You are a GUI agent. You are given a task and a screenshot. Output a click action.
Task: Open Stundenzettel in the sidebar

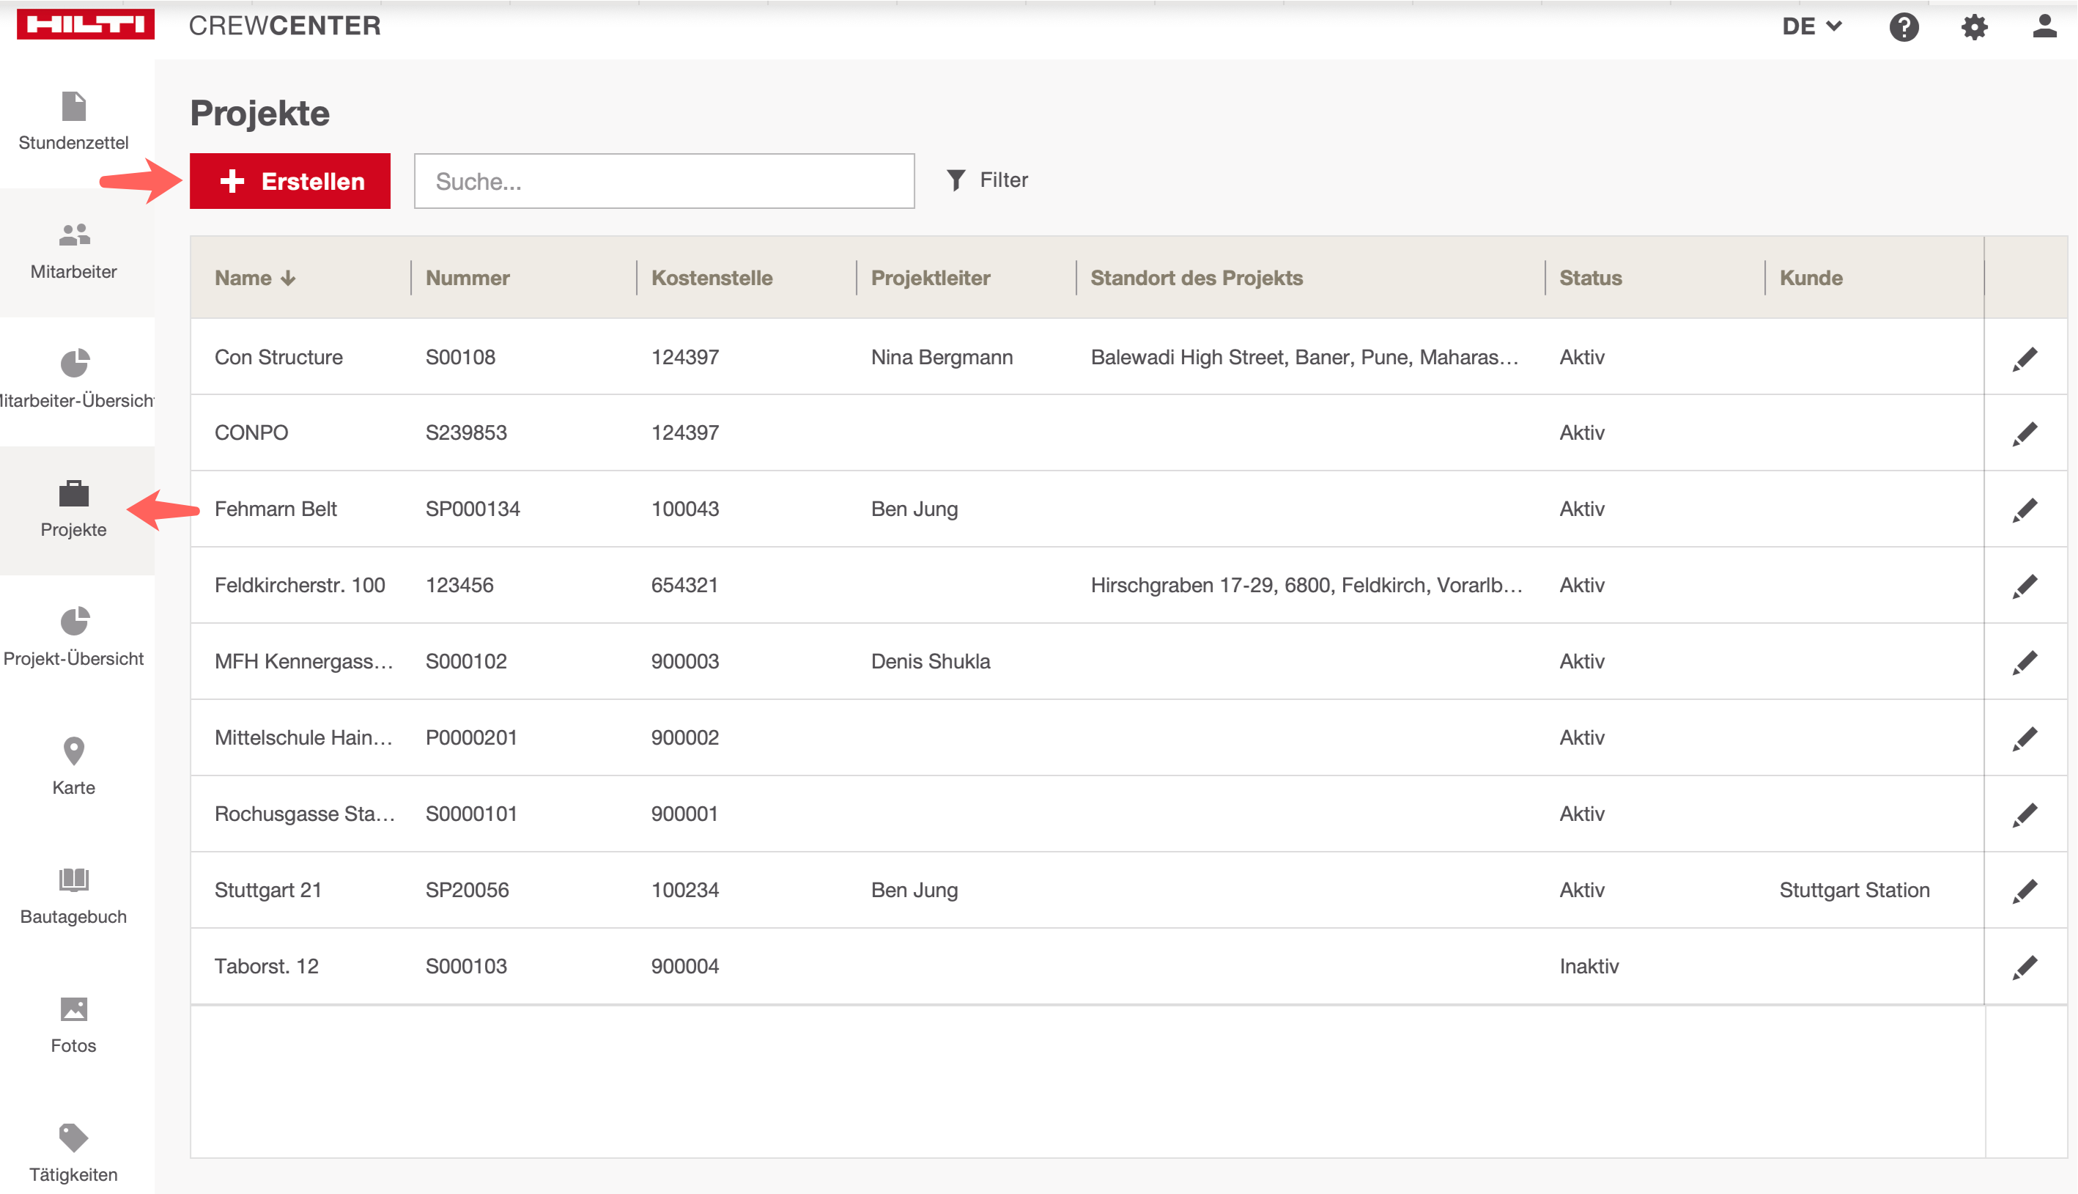74,122
